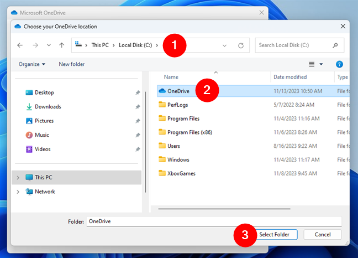Unpin Videos using its pin icon

point(138,149)
